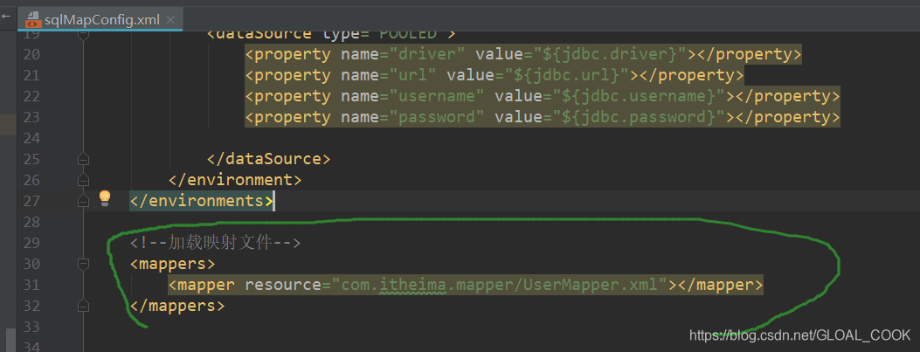Screen dimensions: 920x352
Task: Click gutter line number 22
Action: point(31,96)
